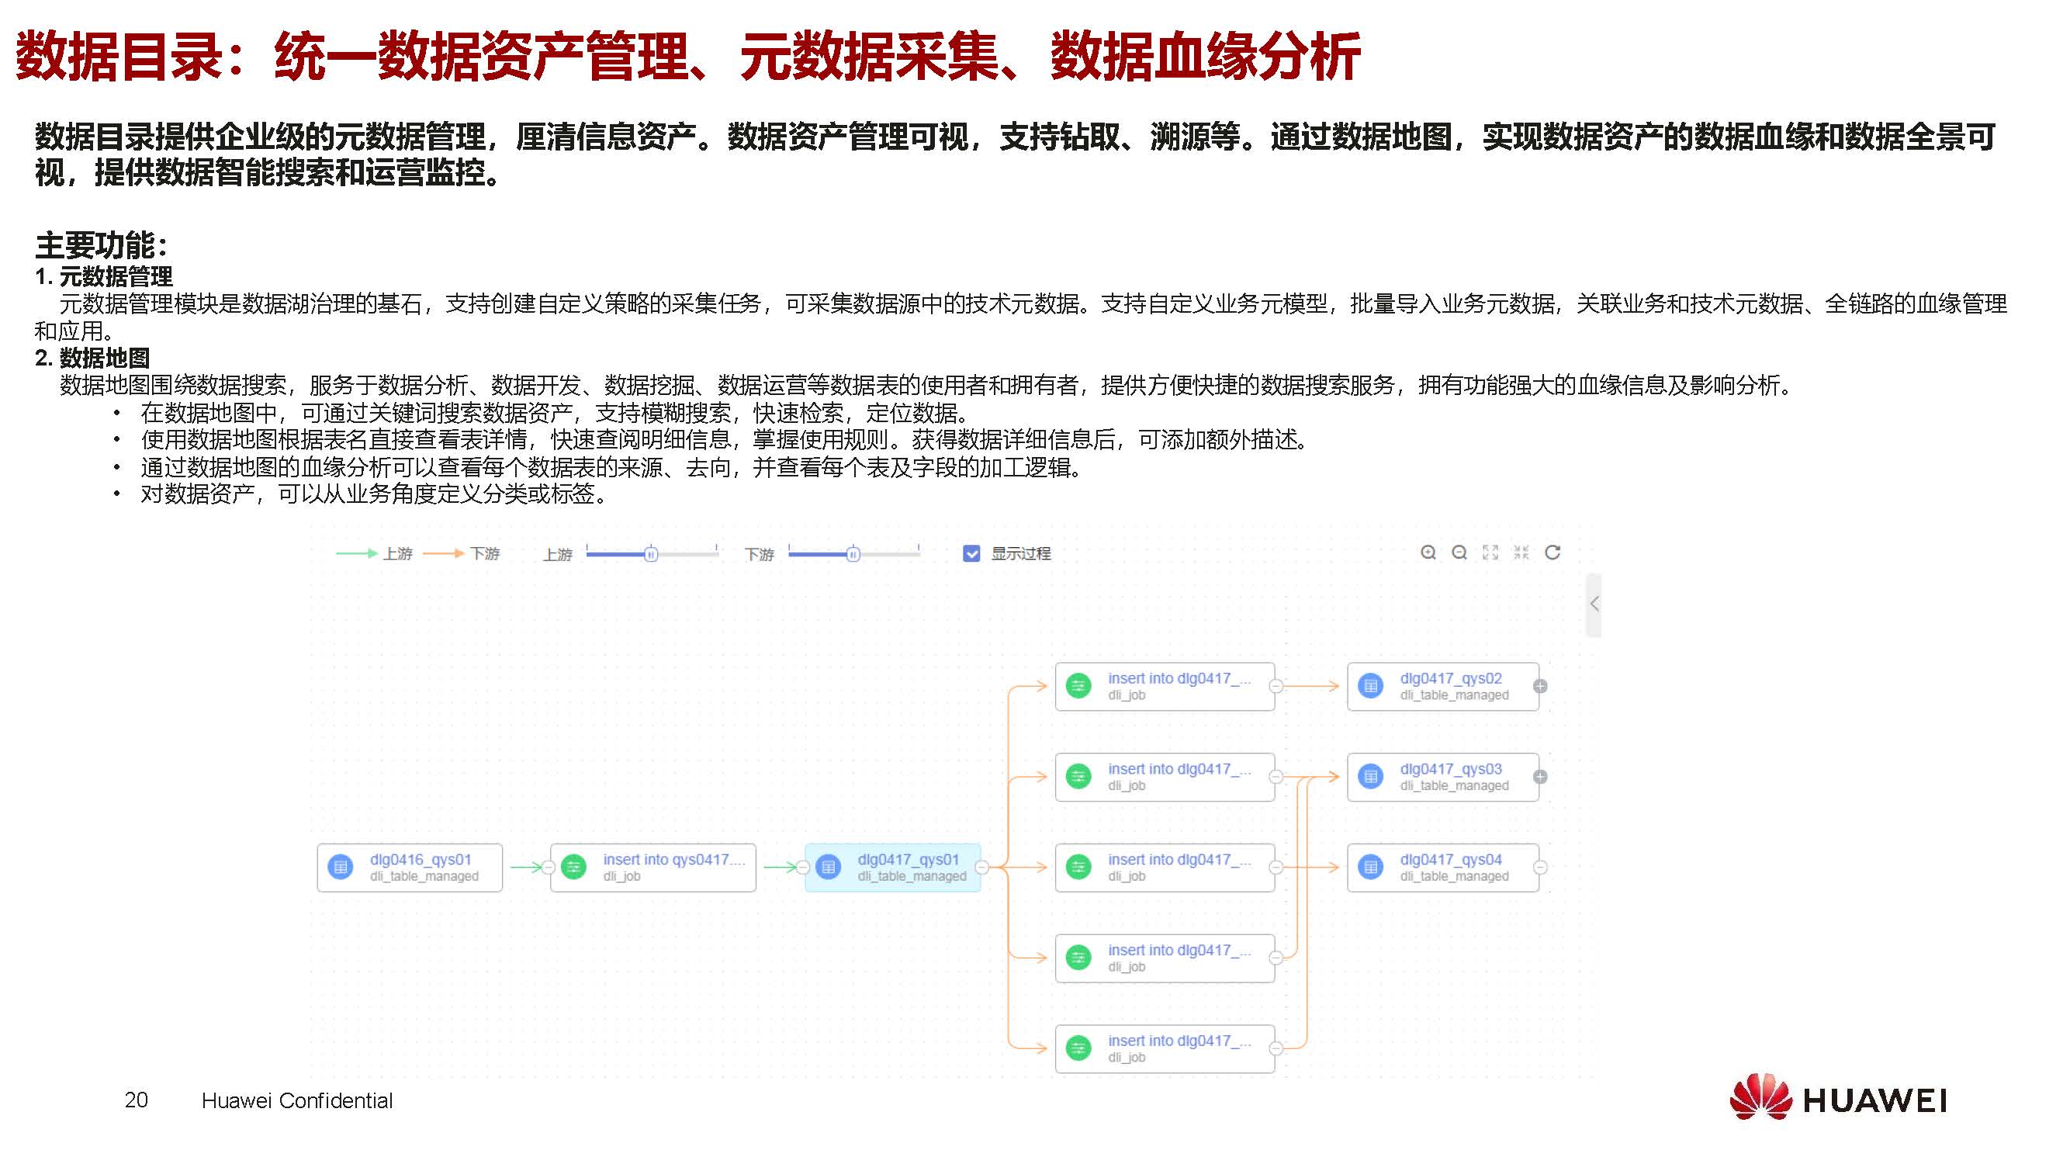Click the zoom out magnifier icon
Viewport: 2070px width, 1164px height.
1459,553
